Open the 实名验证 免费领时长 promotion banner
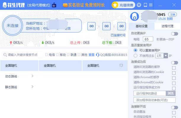The image size is (181, 118). (84, 5)
